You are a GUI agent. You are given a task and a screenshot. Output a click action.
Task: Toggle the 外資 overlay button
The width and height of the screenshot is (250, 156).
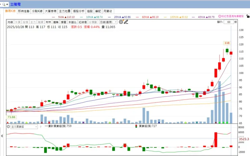click(x=18, y=22)
